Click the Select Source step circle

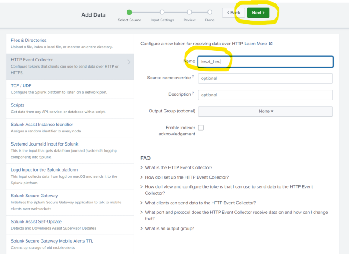(x=129, y=12)
